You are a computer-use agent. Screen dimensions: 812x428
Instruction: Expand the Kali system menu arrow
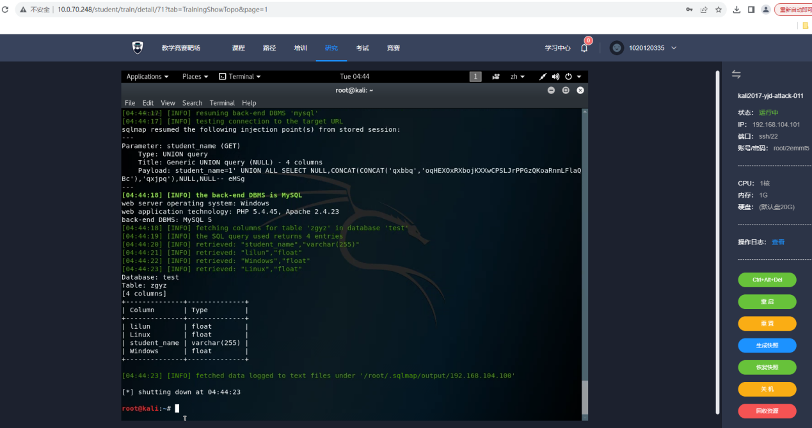coord(579,77)
